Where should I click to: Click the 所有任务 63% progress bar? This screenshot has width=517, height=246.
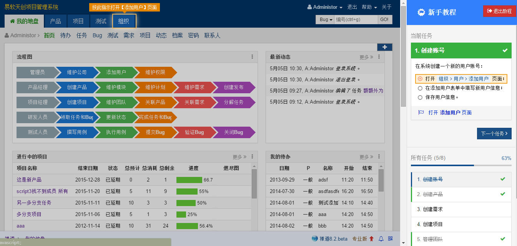coord(461,165)
